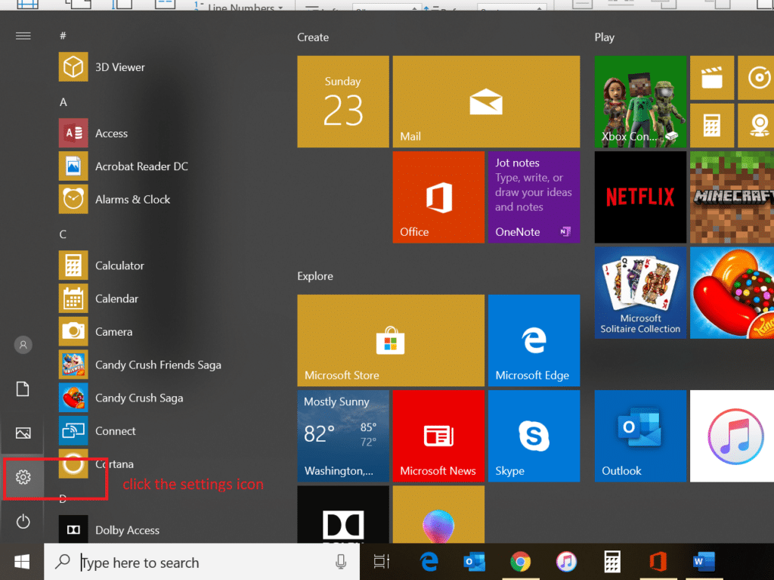Jump to the letter A group header
Viewport: 774px width, 580px height.
[63, 102]
